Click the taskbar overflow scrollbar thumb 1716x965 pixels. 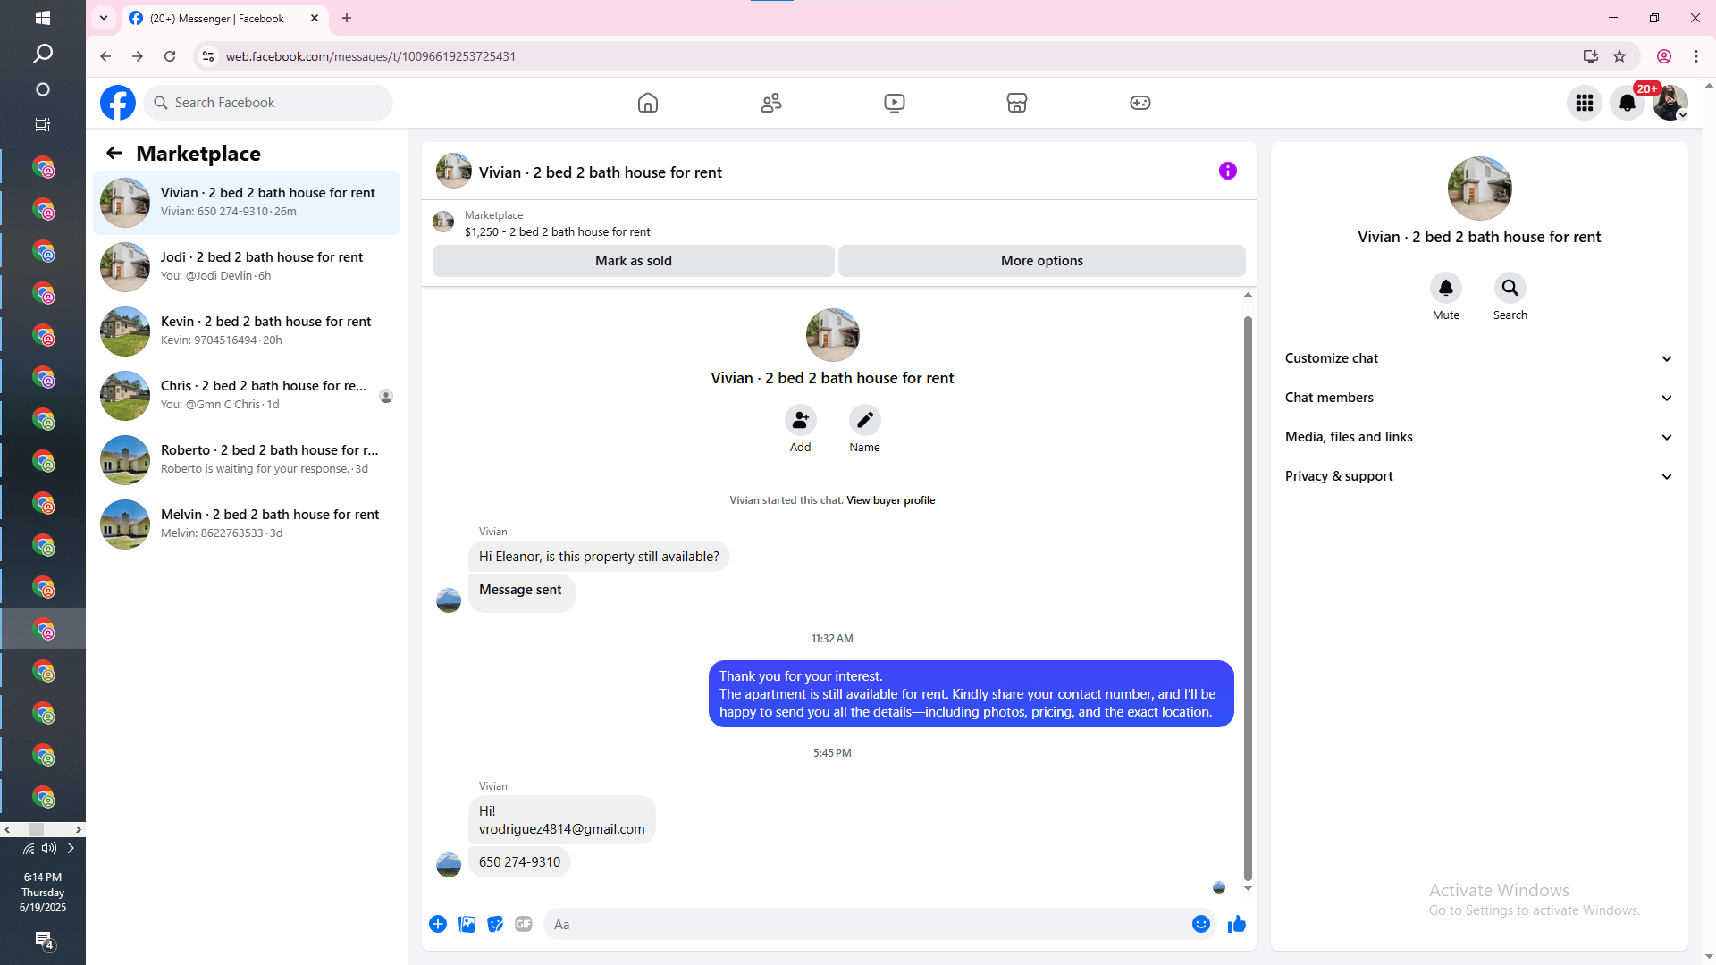[36, 829]
